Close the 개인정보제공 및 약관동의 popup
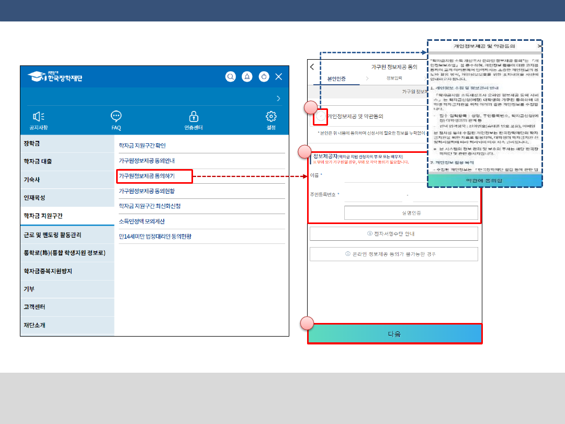 tap(539, 46)
